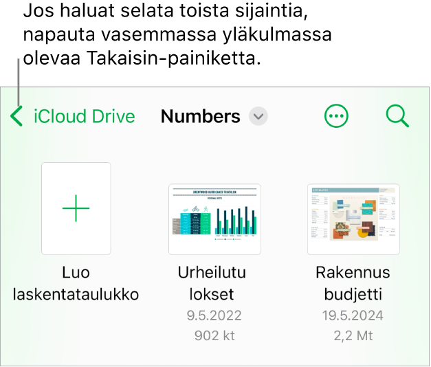Open the More options ellipsis menu
Viewport: 431px width, 367px height.
pos(336,116)
